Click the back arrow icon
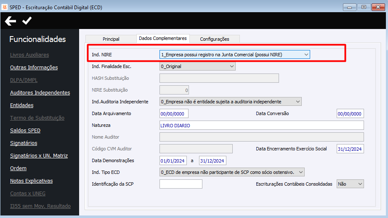Viewport: 388px width, 218px height. [x=11, y=21]
